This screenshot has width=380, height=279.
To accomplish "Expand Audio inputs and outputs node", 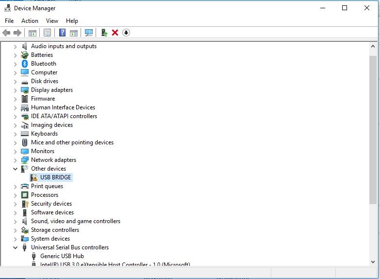I will (15, 46).
